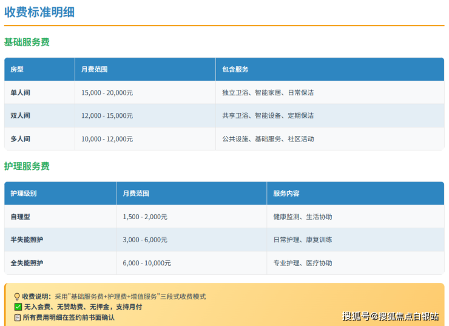Select the 单人间 row label
The height and width of the screenshot is (326, 449).
(x=20, y=93)
